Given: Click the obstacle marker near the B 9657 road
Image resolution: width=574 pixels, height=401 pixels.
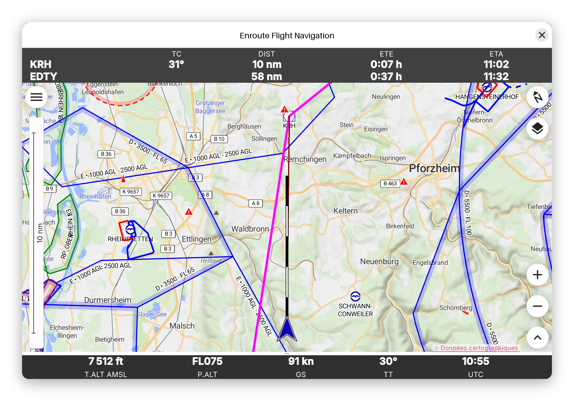Looking at the screenshot, I should pos(123,179).
